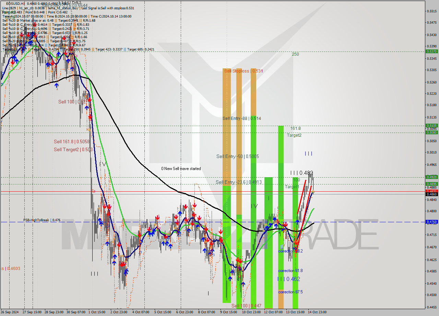Click the 'Sell 100 | 0.447' label at bottom
Viewport: 439px width, 316px height.
tap(246, 306)
